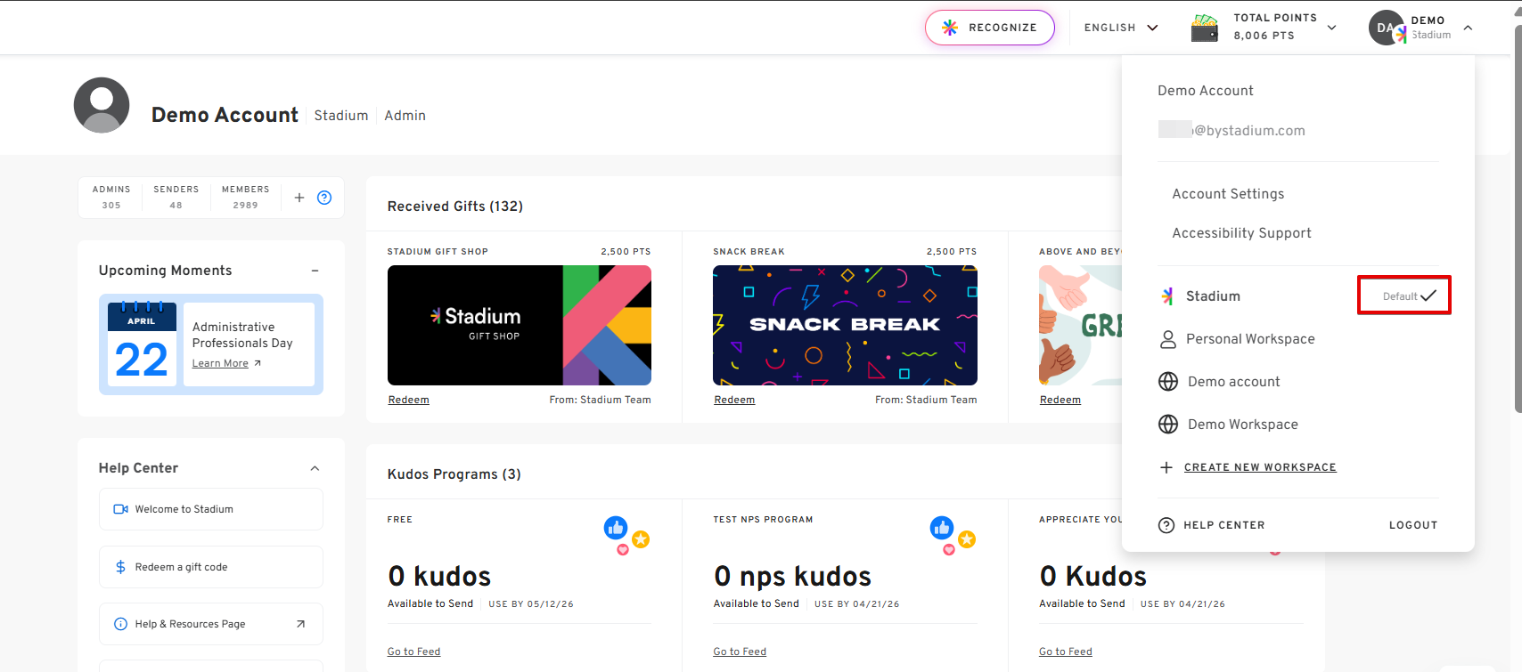Collapse the Upcoming Moments panel

tap(315, 271)
